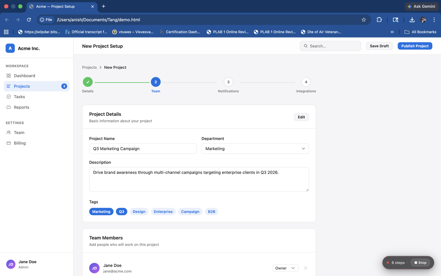
Task: Expand the hidden bookmarks overflow chevron
Action: [x=392, y=32]
